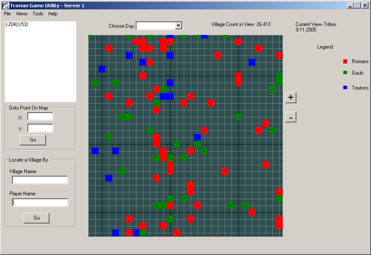Viewport: 371px width, 255px height.
Task: Click inside the white coordinates list box
Action: point(41,61)
